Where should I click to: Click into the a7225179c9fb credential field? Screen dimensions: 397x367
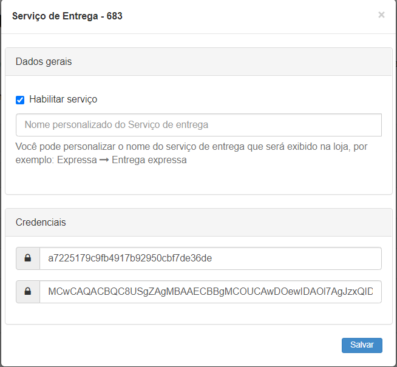[x=210, y=258]
